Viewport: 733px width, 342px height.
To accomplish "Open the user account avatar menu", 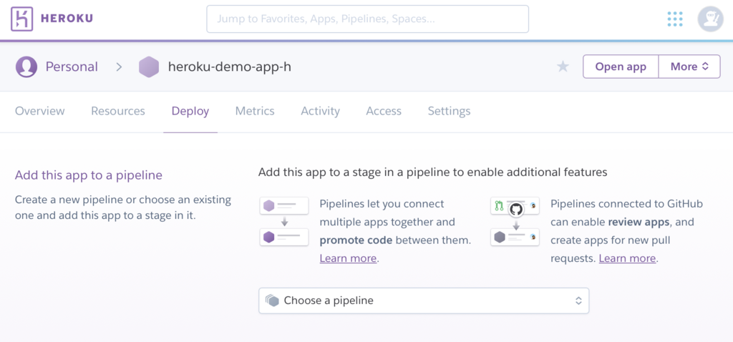I will pyautogui.click(x=710, y=19).
